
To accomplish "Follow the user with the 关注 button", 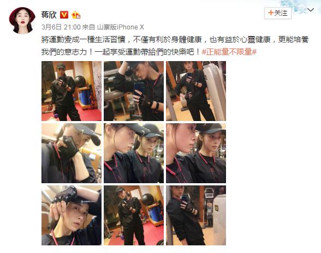I will [278, 13].
